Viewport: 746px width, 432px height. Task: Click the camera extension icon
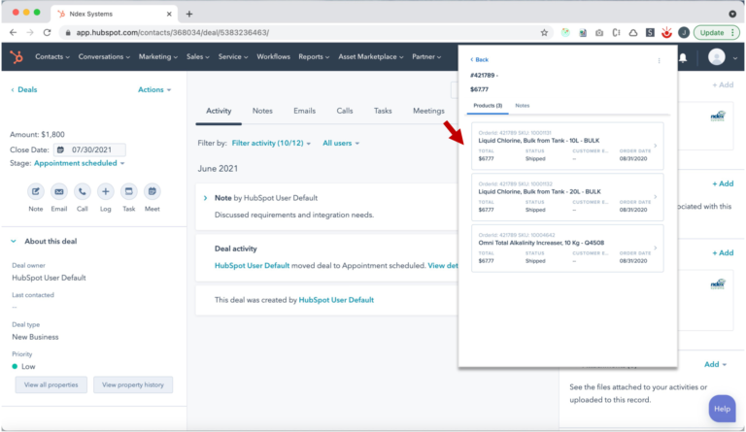tap(599, 33)
